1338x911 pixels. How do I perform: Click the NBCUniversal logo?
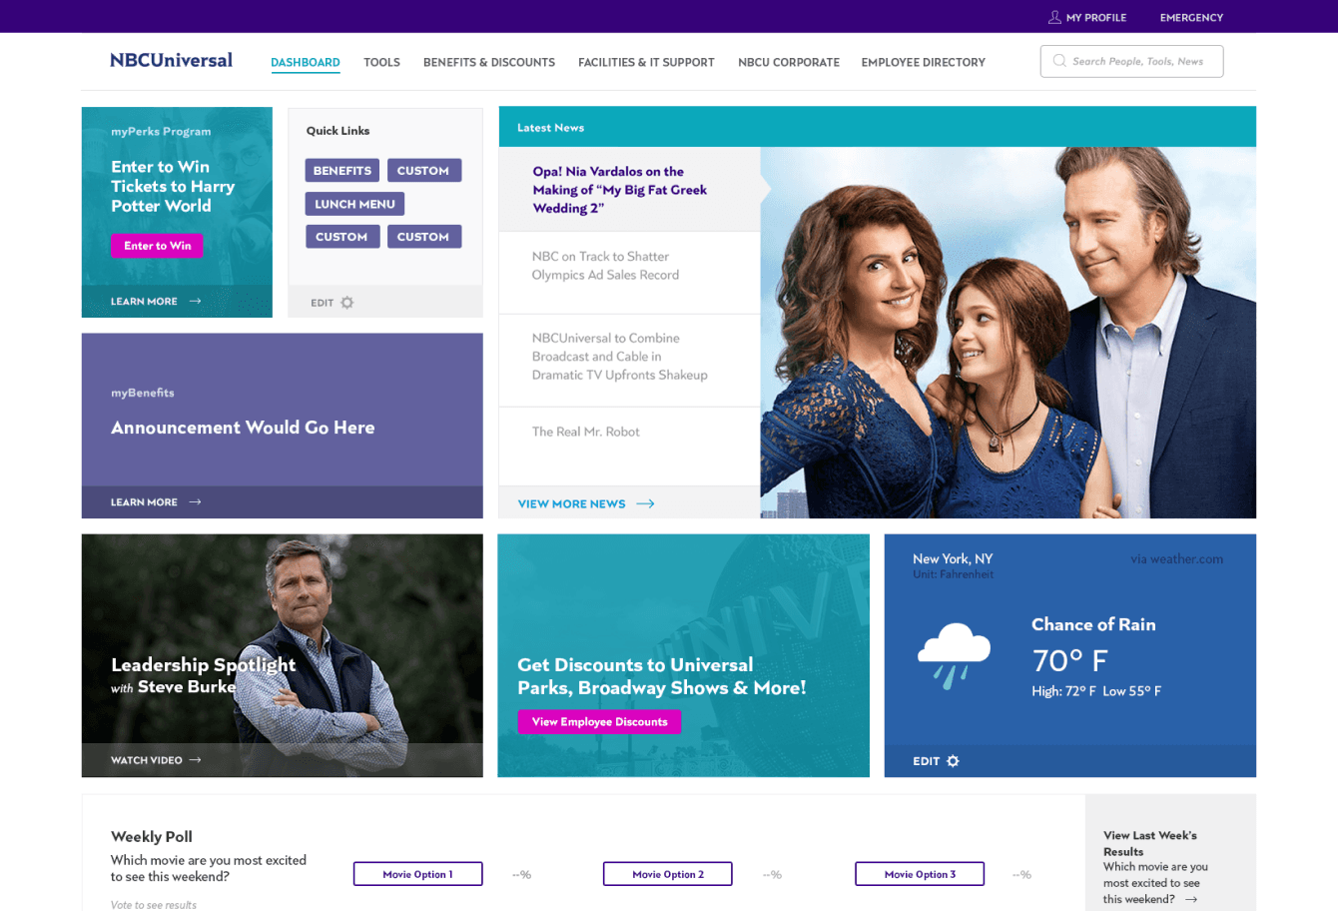click(x=171, y=60)
